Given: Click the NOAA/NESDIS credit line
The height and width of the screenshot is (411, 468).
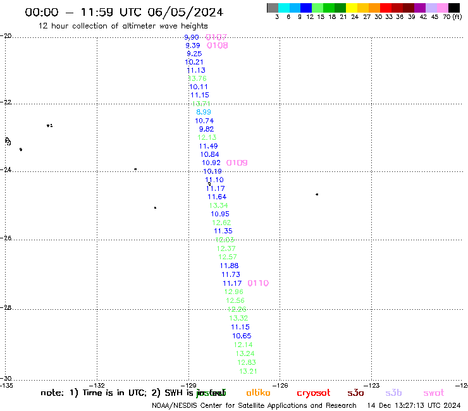Looking at the screenshot, I should (x=254, y=405).
